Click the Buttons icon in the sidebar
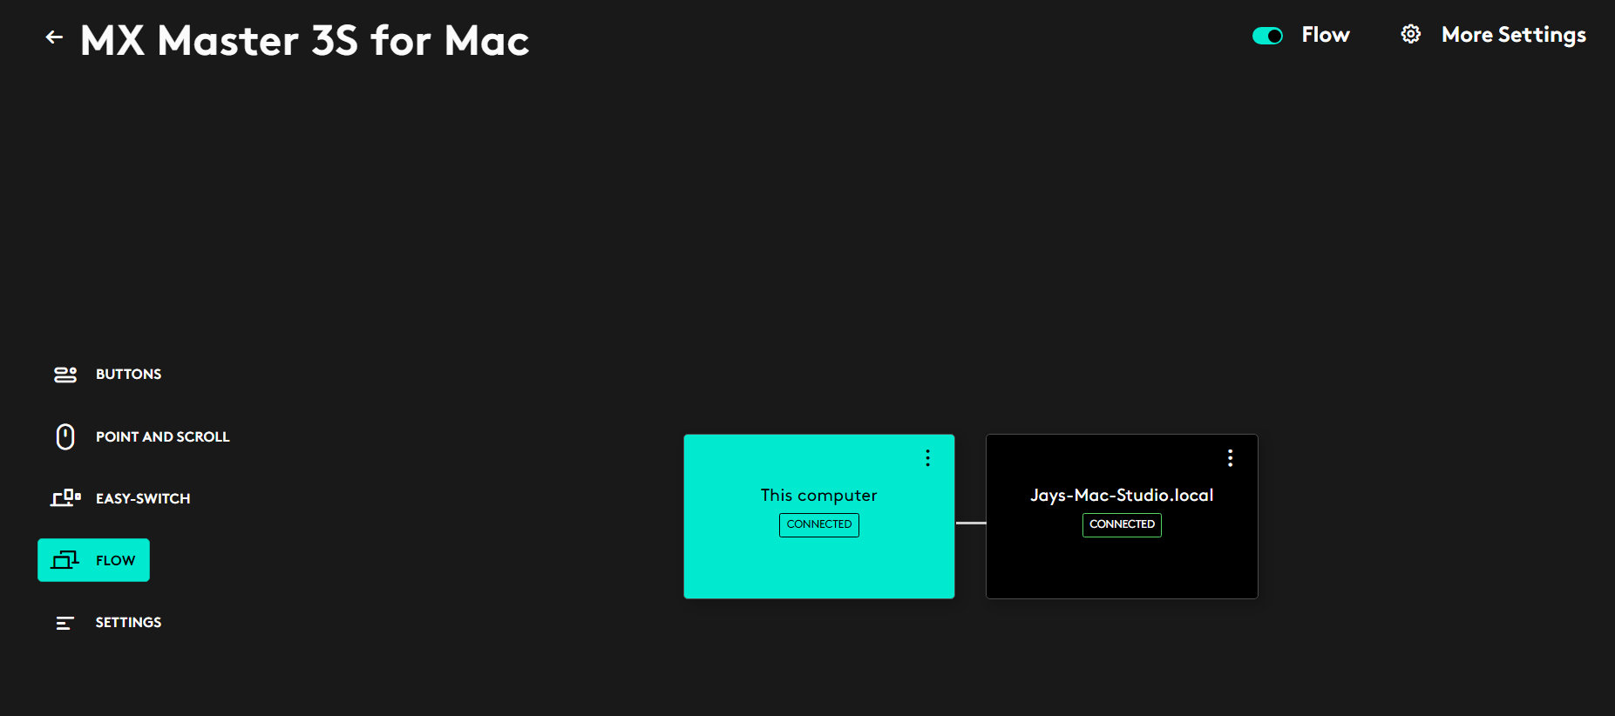1615x716 pixels. 65,375
